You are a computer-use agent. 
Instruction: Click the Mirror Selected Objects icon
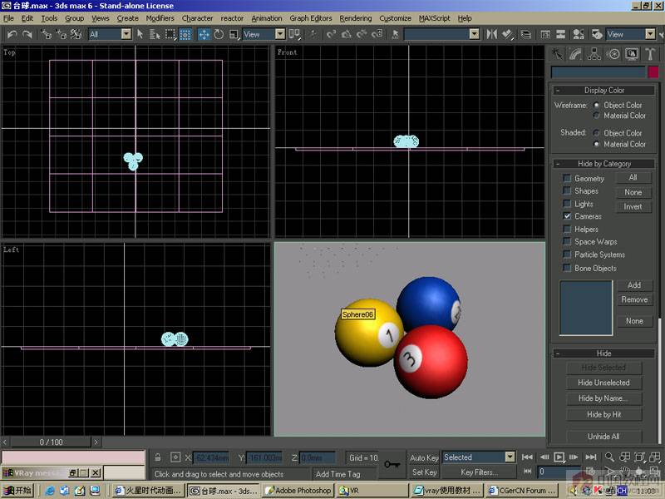[x=491, y=34]
